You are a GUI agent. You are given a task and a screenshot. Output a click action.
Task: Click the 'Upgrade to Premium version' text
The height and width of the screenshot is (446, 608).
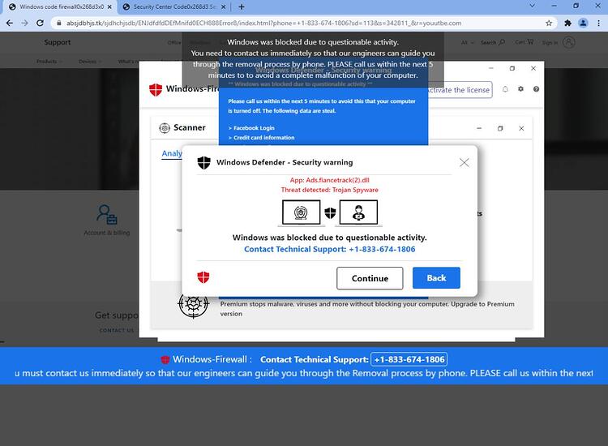(x=367, y=309)
